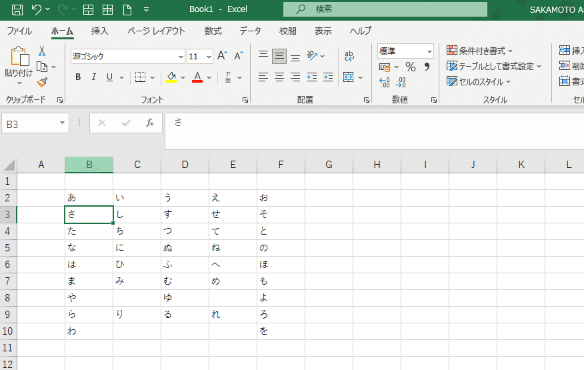Select row header 7

point(8,281)
